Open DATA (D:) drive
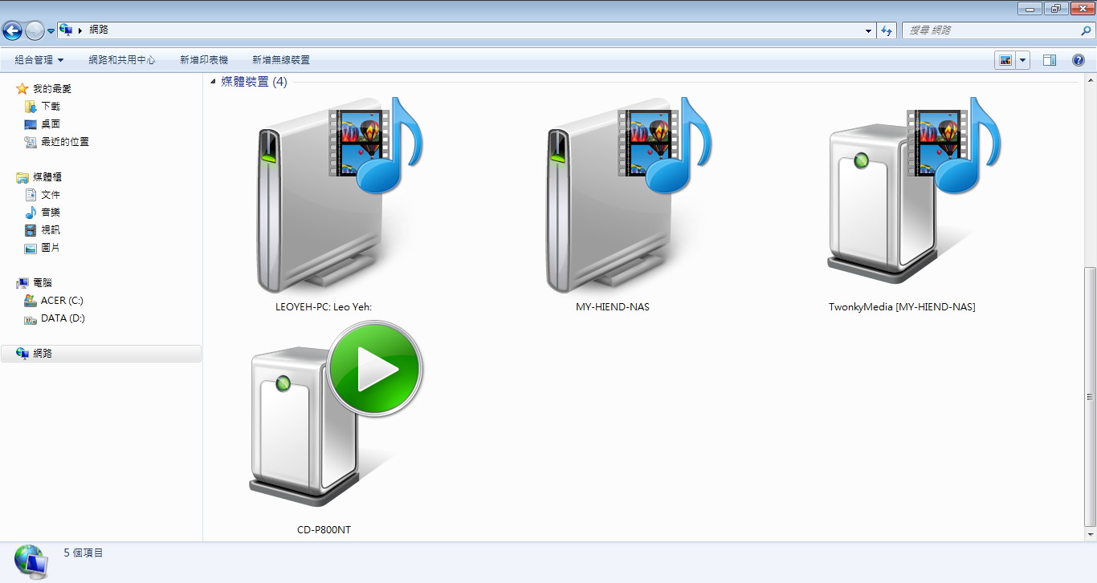This screenshot has width=1097, height=583. [63, 318]
